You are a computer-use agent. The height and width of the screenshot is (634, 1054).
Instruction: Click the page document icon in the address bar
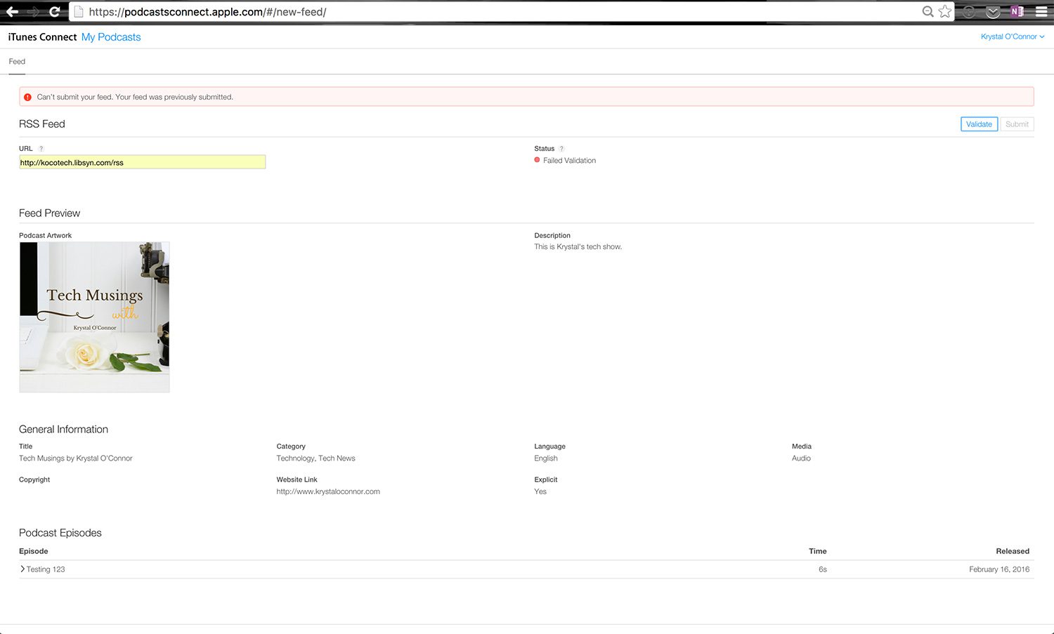point(79,12)
